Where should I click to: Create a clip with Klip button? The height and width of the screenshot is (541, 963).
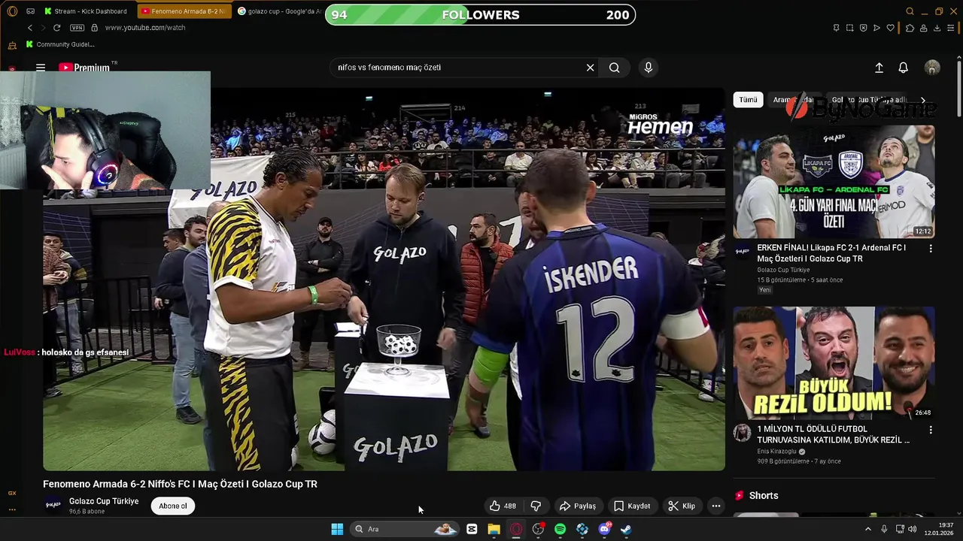tap(682, 506)
